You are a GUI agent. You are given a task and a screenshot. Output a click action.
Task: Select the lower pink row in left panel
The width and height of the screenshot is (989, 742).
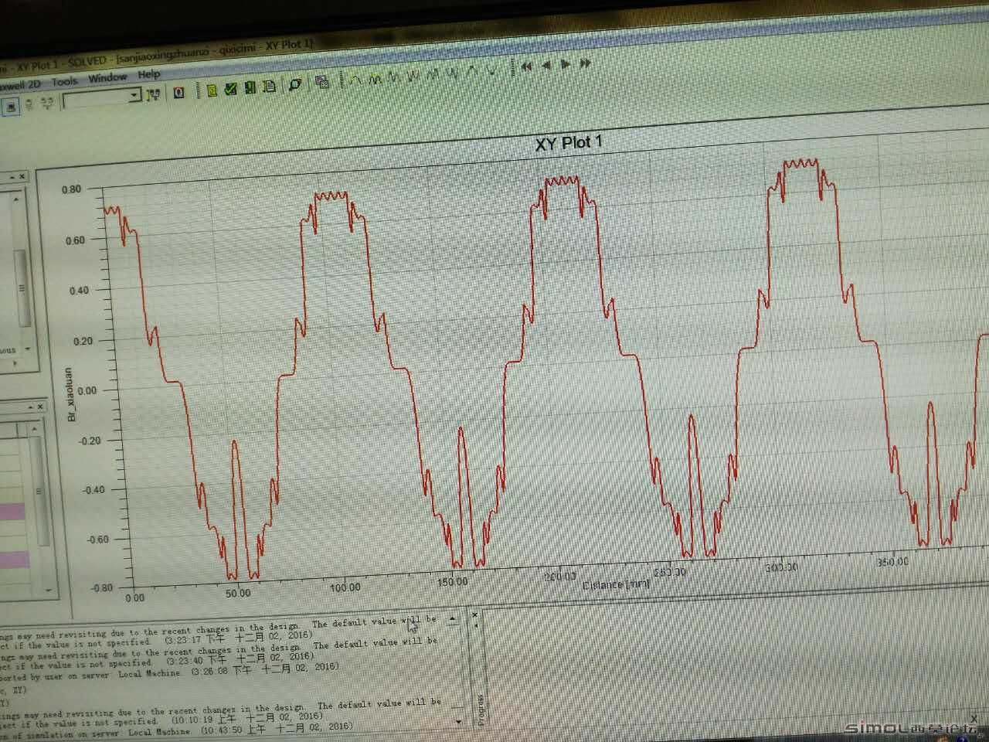[x=14, y=559]
